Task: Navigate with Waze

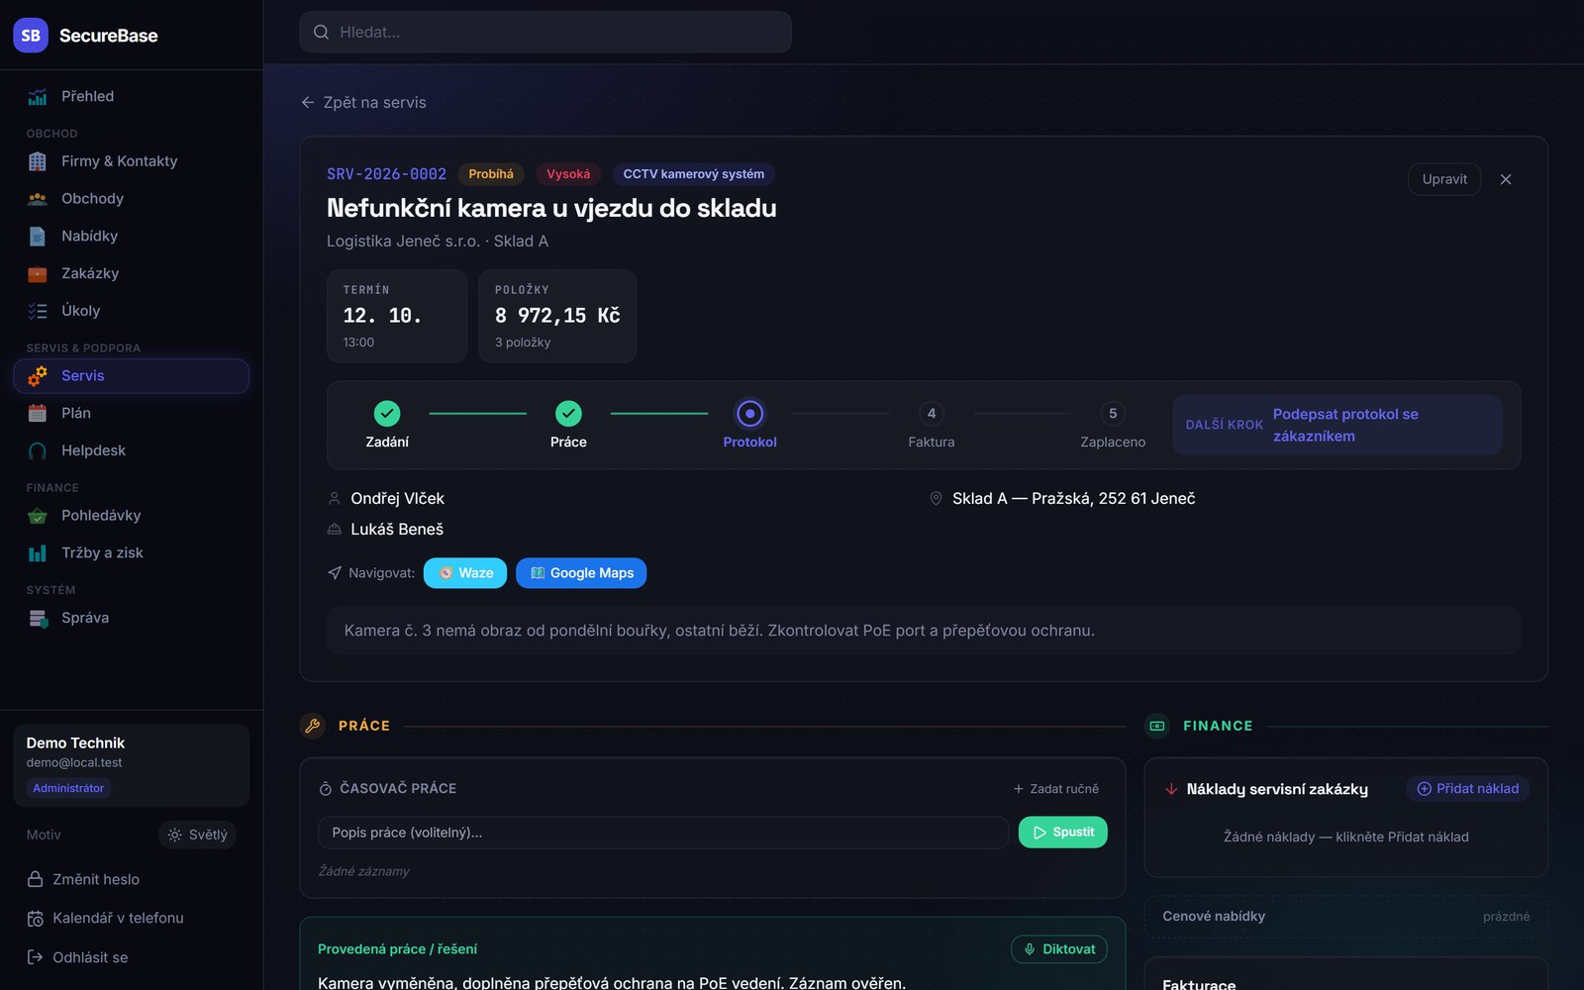Action: point(465,573)
